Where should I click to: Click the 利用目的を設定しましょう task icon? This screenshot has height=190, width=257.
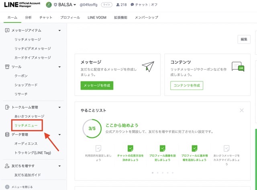coord(98,148)
